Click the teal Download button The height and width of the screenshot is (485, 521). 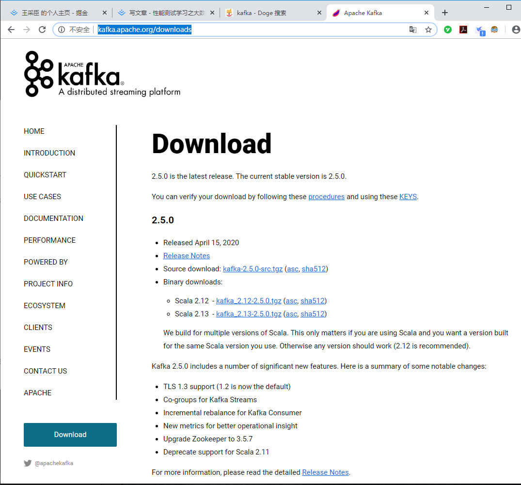[x=70, y=435]
